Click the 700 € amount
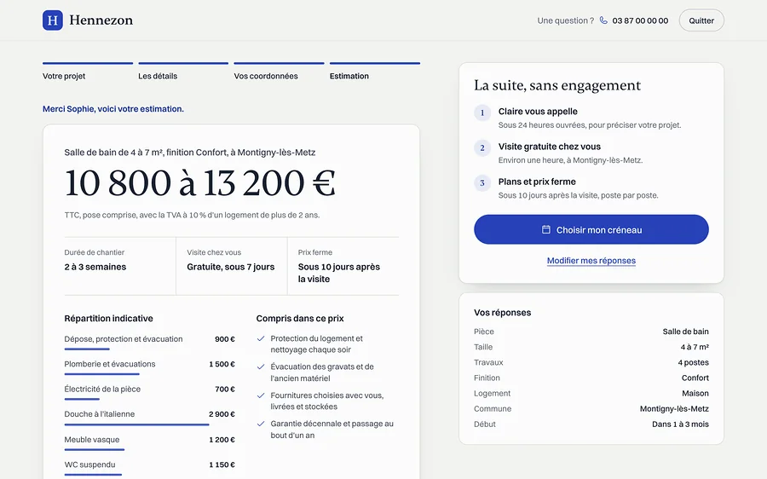Viewport: 767px width, 479px height. pos(225,389)
